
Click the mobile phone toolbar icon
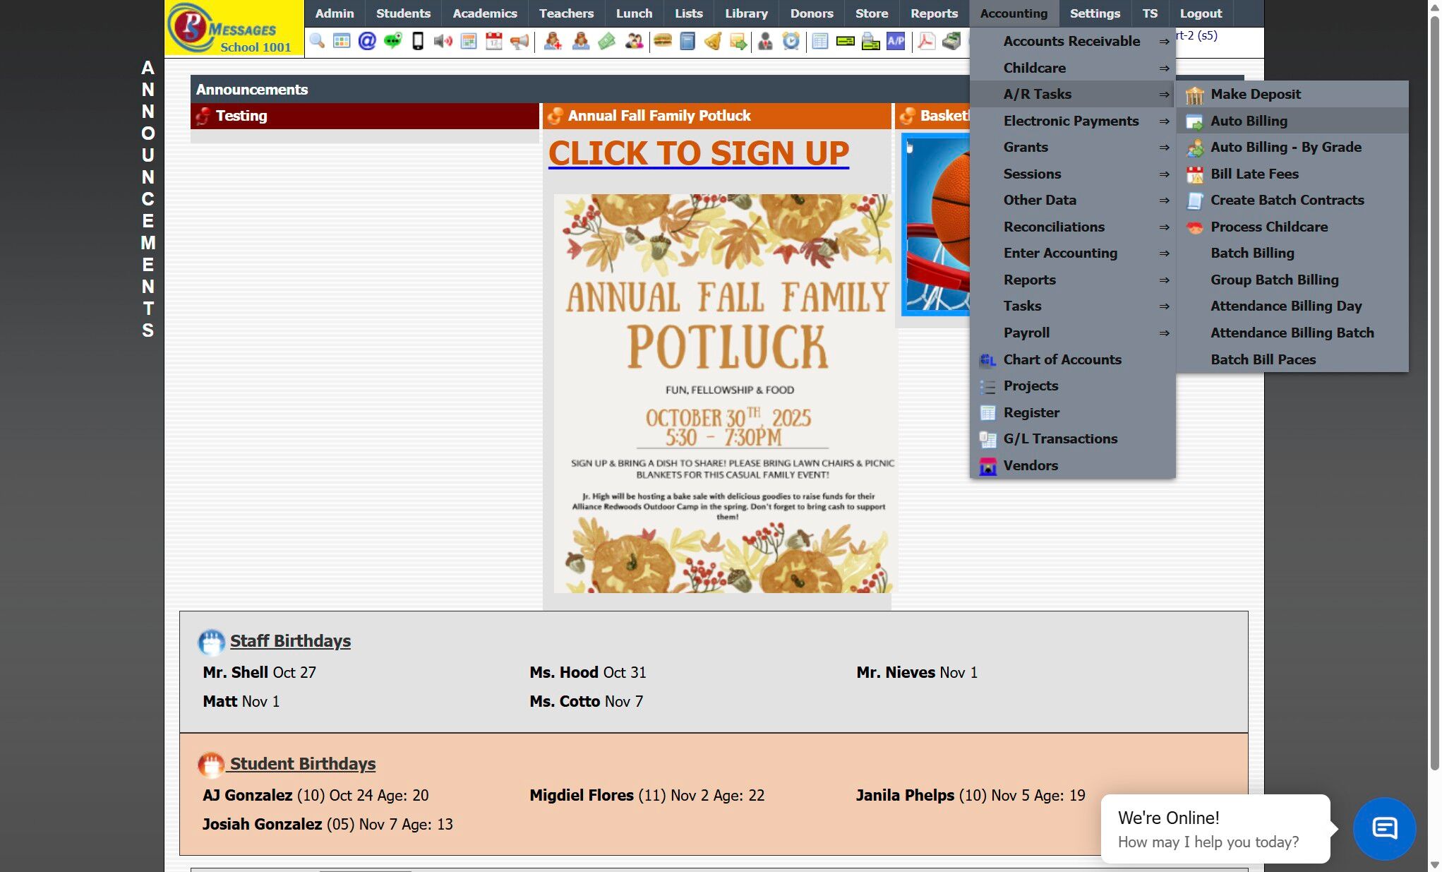point(418,41)
